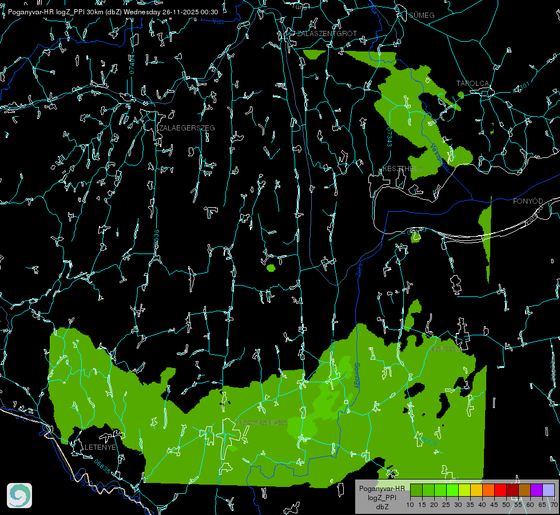Click the Somogy county label
The image size is (560, 515).
click(x=357, y=375)
